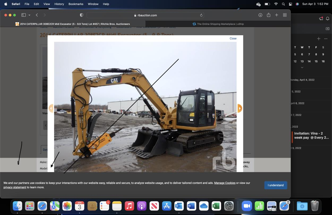Open the Safari share menu
Screen dimensions: 332x215
(269, 15)
